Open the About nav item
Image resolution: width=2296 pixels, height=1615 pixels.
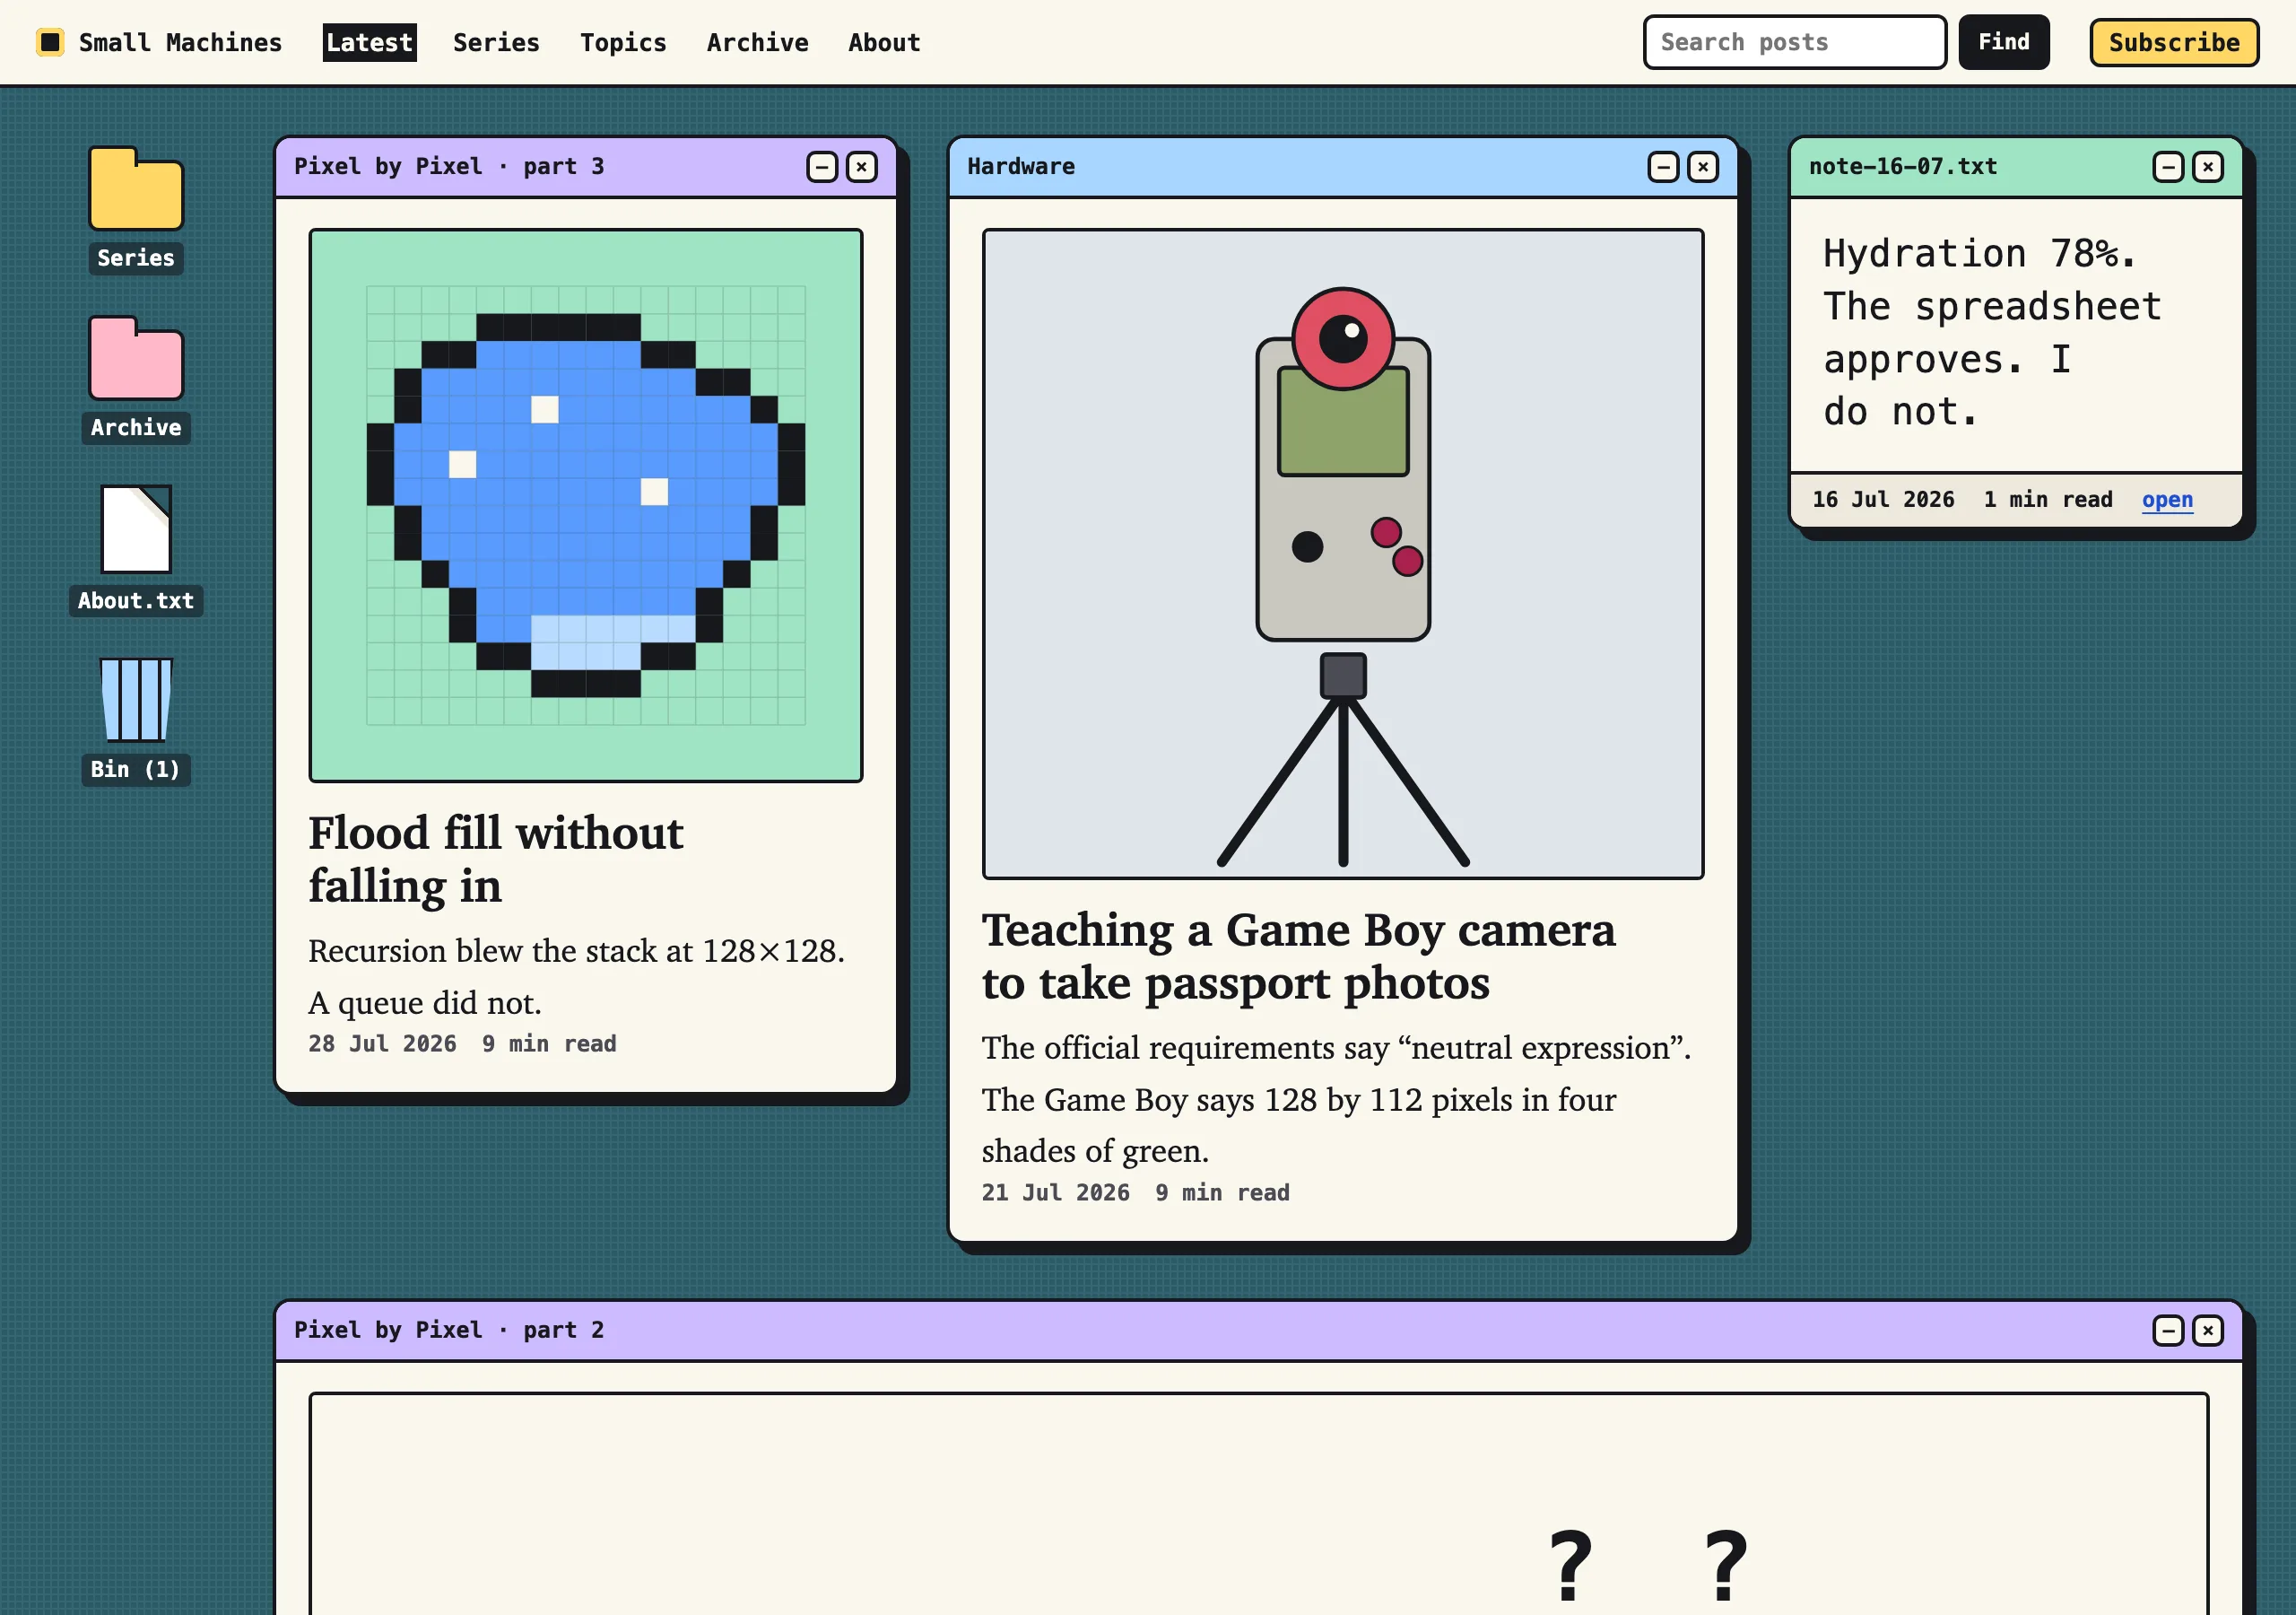[884, 42]
